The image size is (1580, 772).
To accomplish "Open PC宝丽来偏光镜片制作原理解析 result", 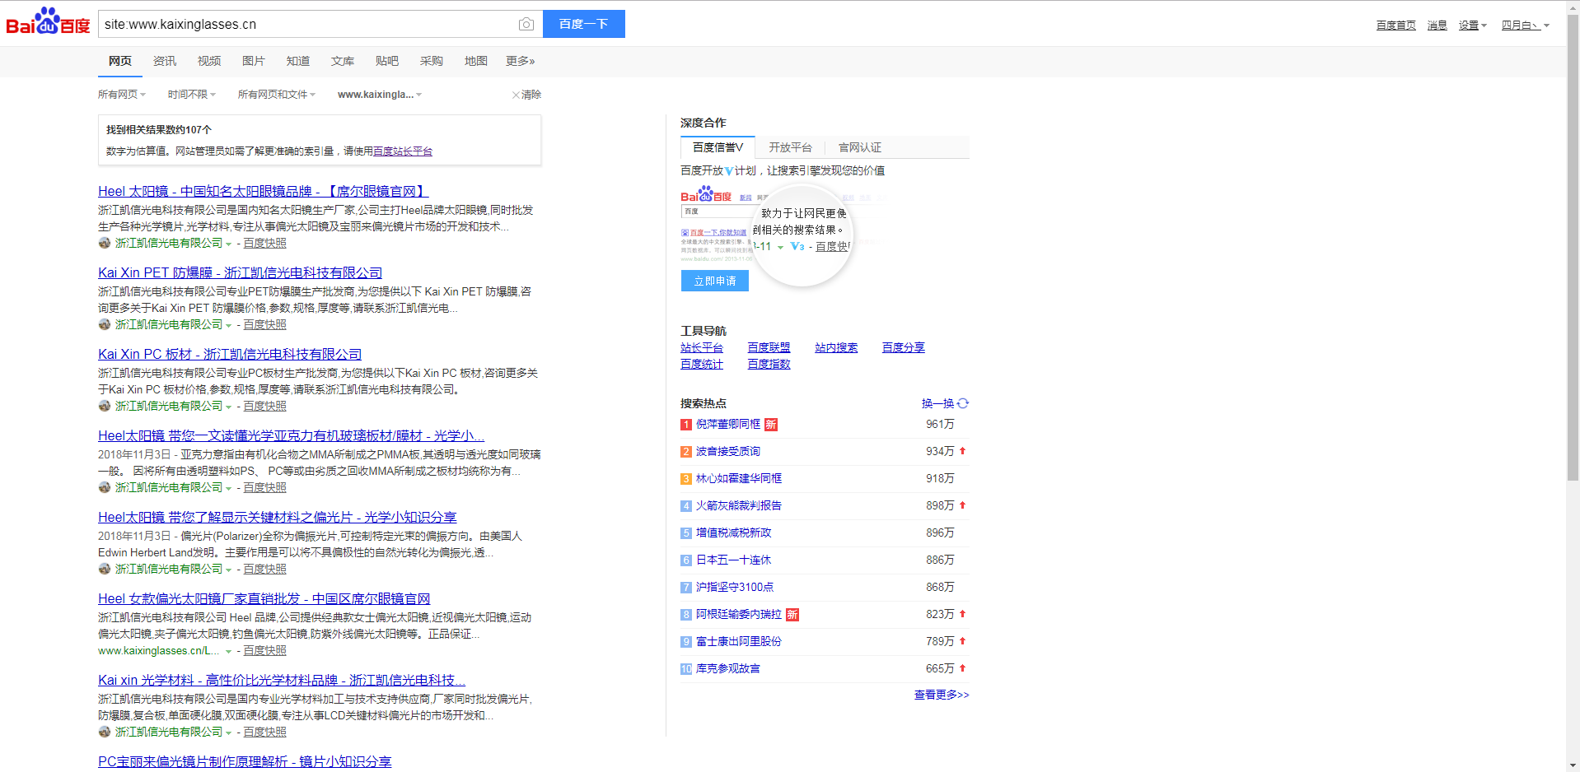I will coord(245,761).
